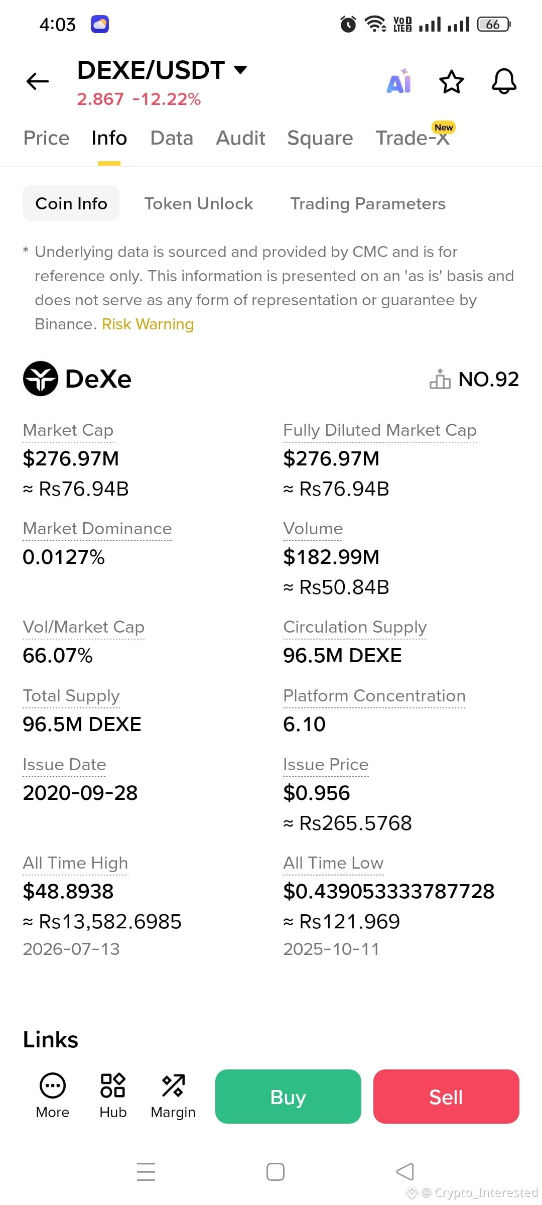Toggle the favorite star icon

tap(452, 82)
